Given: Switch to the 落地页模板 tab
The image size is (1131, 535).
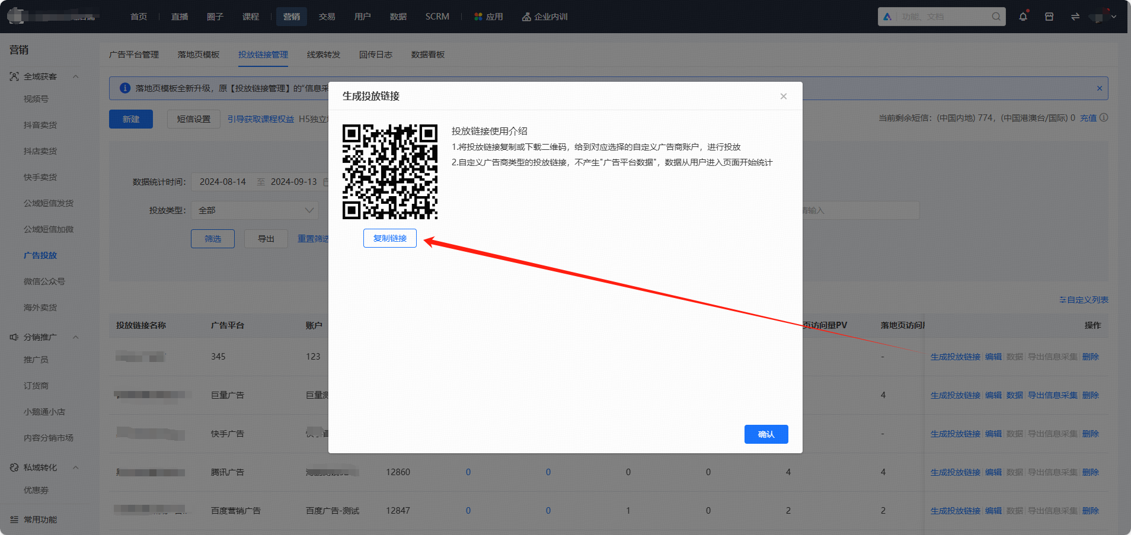Looking at the screenshot, I should [x=199, y=55].
